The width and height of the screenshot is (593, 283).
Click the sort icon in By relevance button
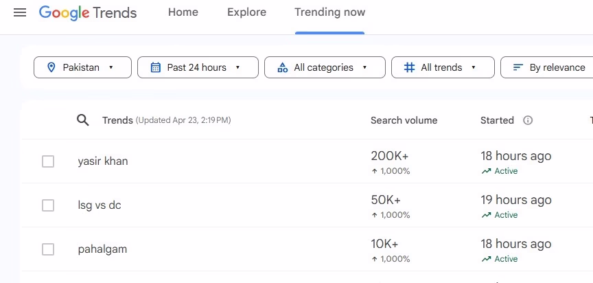(x=518, y=67)
